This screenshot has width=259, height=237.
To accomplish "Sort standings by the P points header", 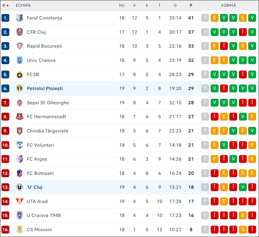I will (191, 5).
